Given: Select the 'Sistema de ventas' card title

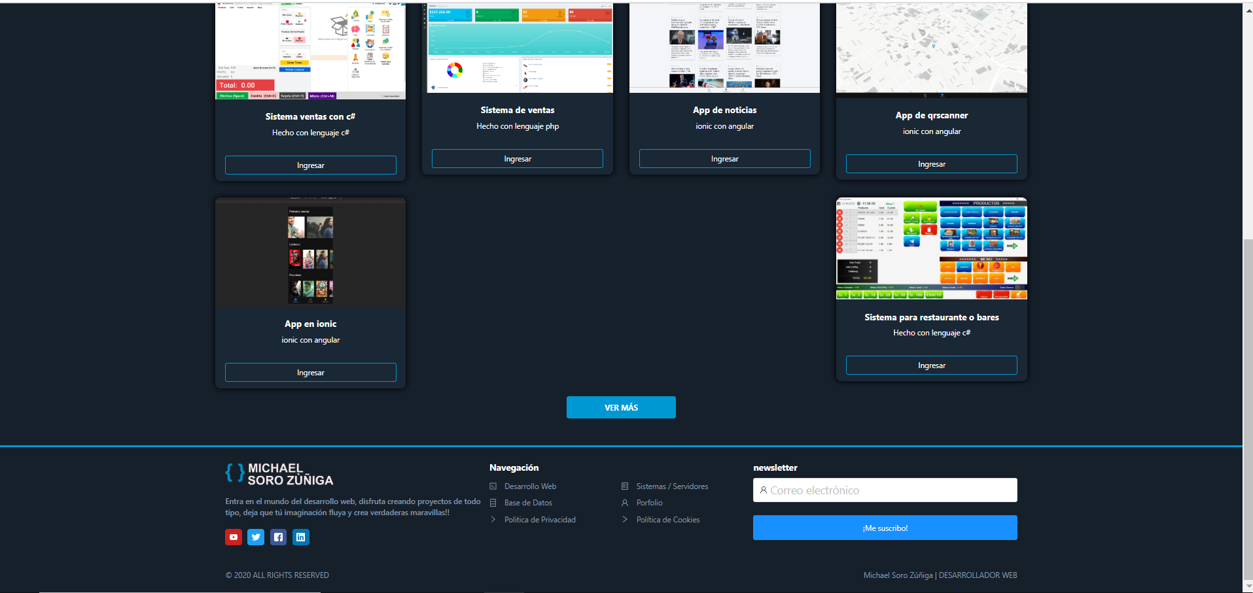Looking at the screenshot, I should (x=518, y=110).
